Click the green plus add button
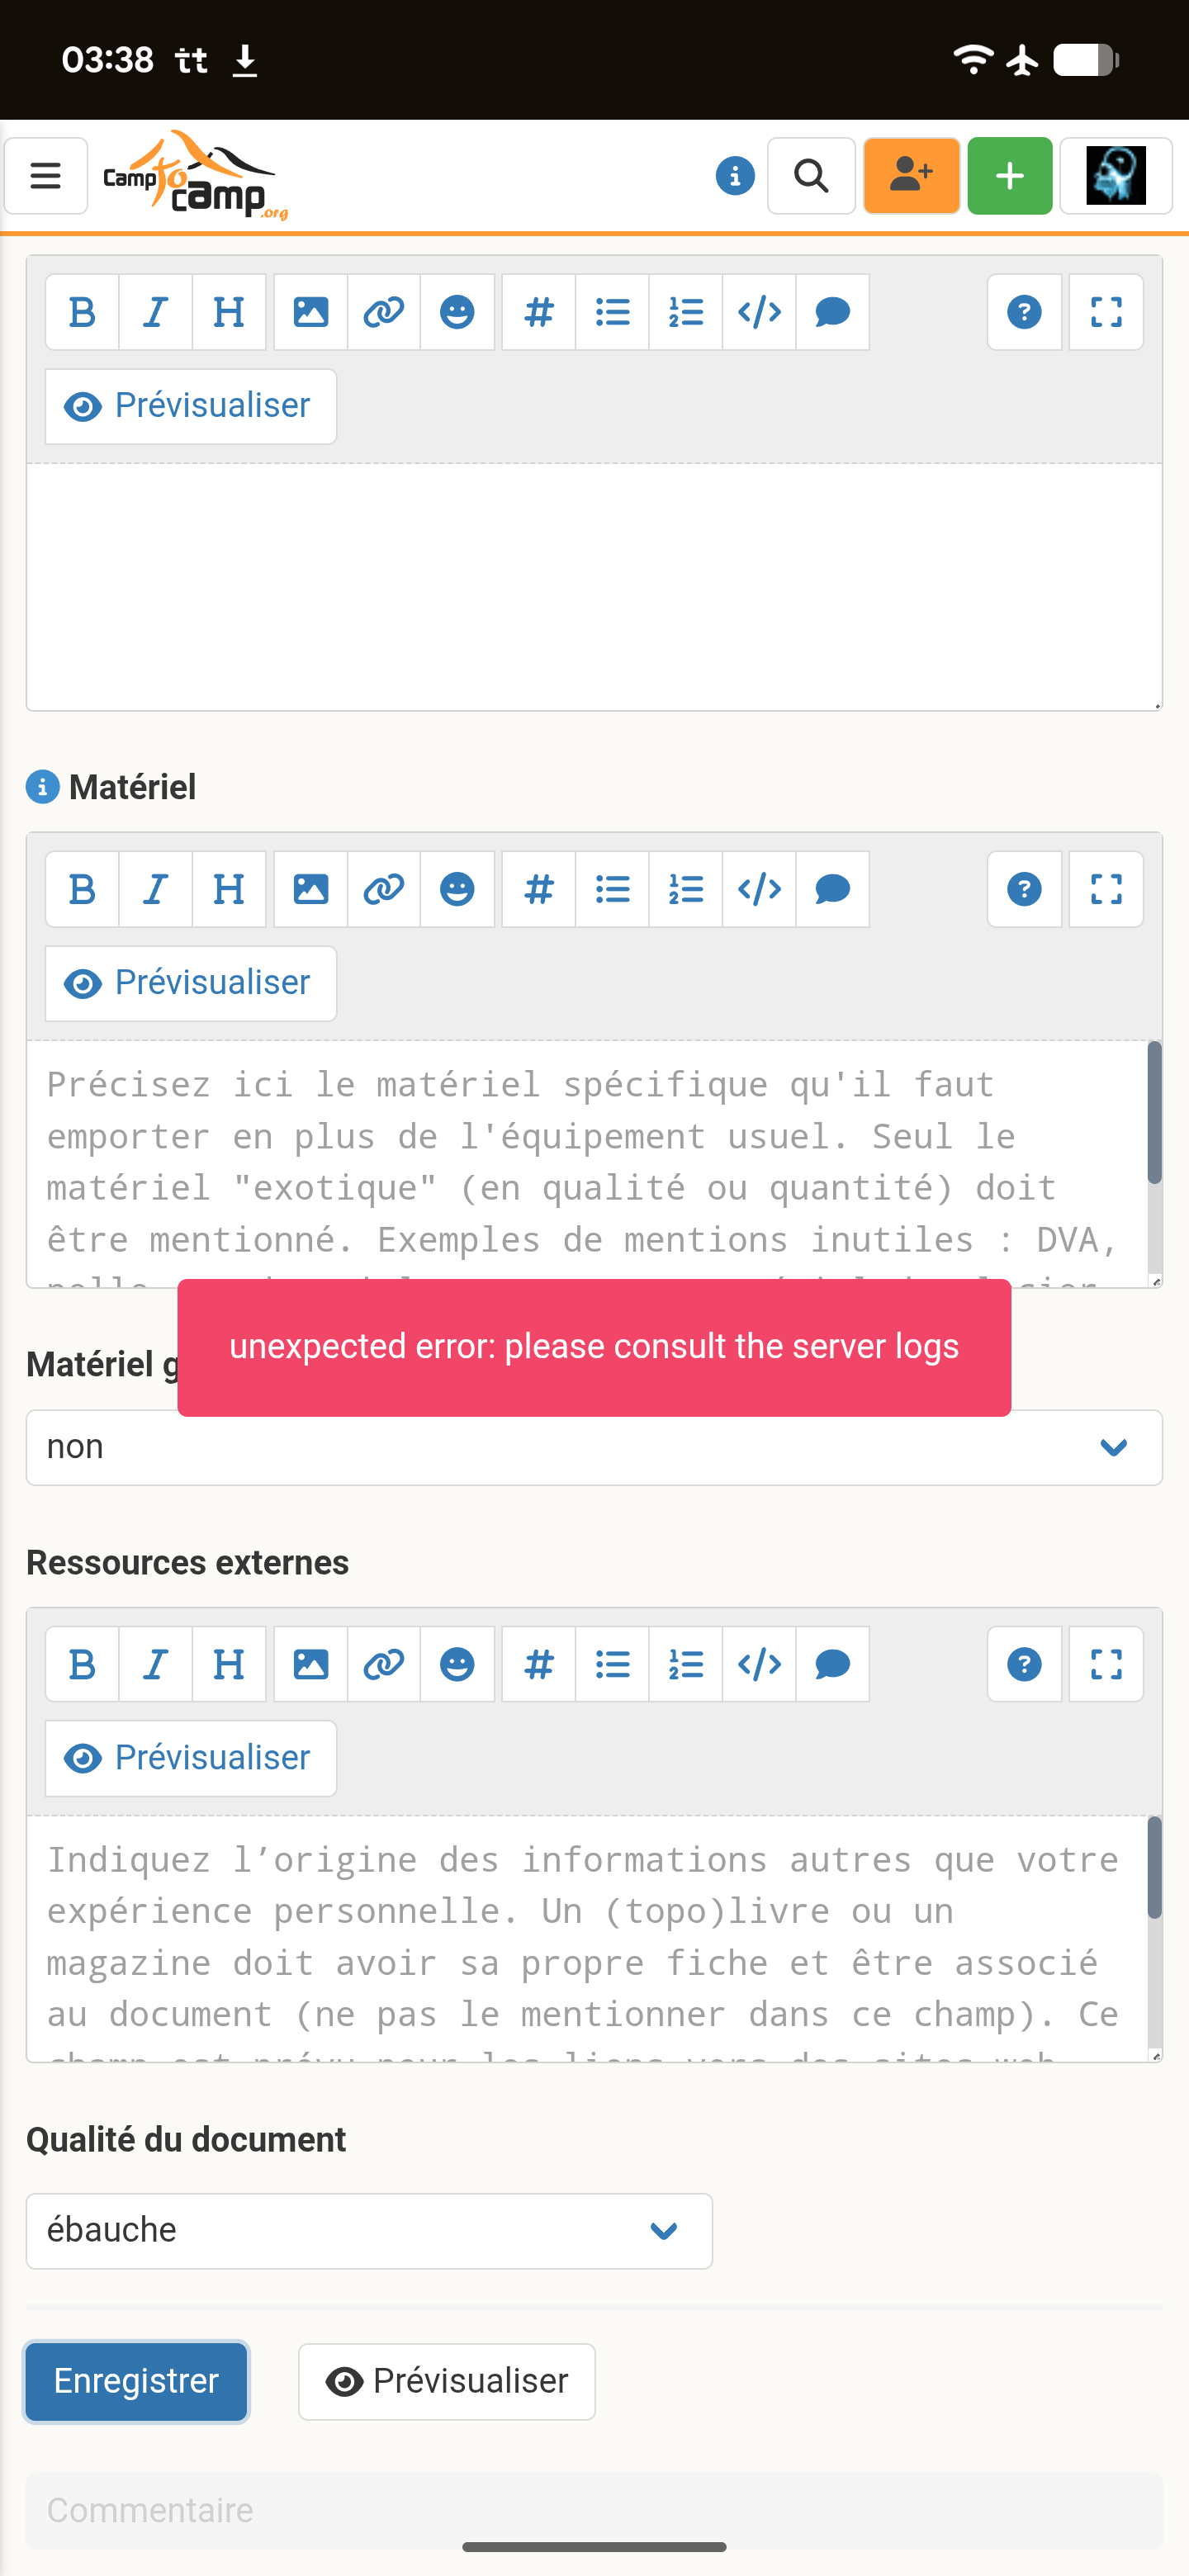 pos(1010,176)
